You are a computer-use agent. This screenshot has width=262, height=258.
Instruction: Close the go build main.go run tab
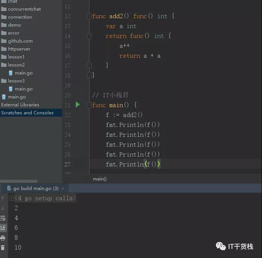pyautogui.click(x=63, y=188)
